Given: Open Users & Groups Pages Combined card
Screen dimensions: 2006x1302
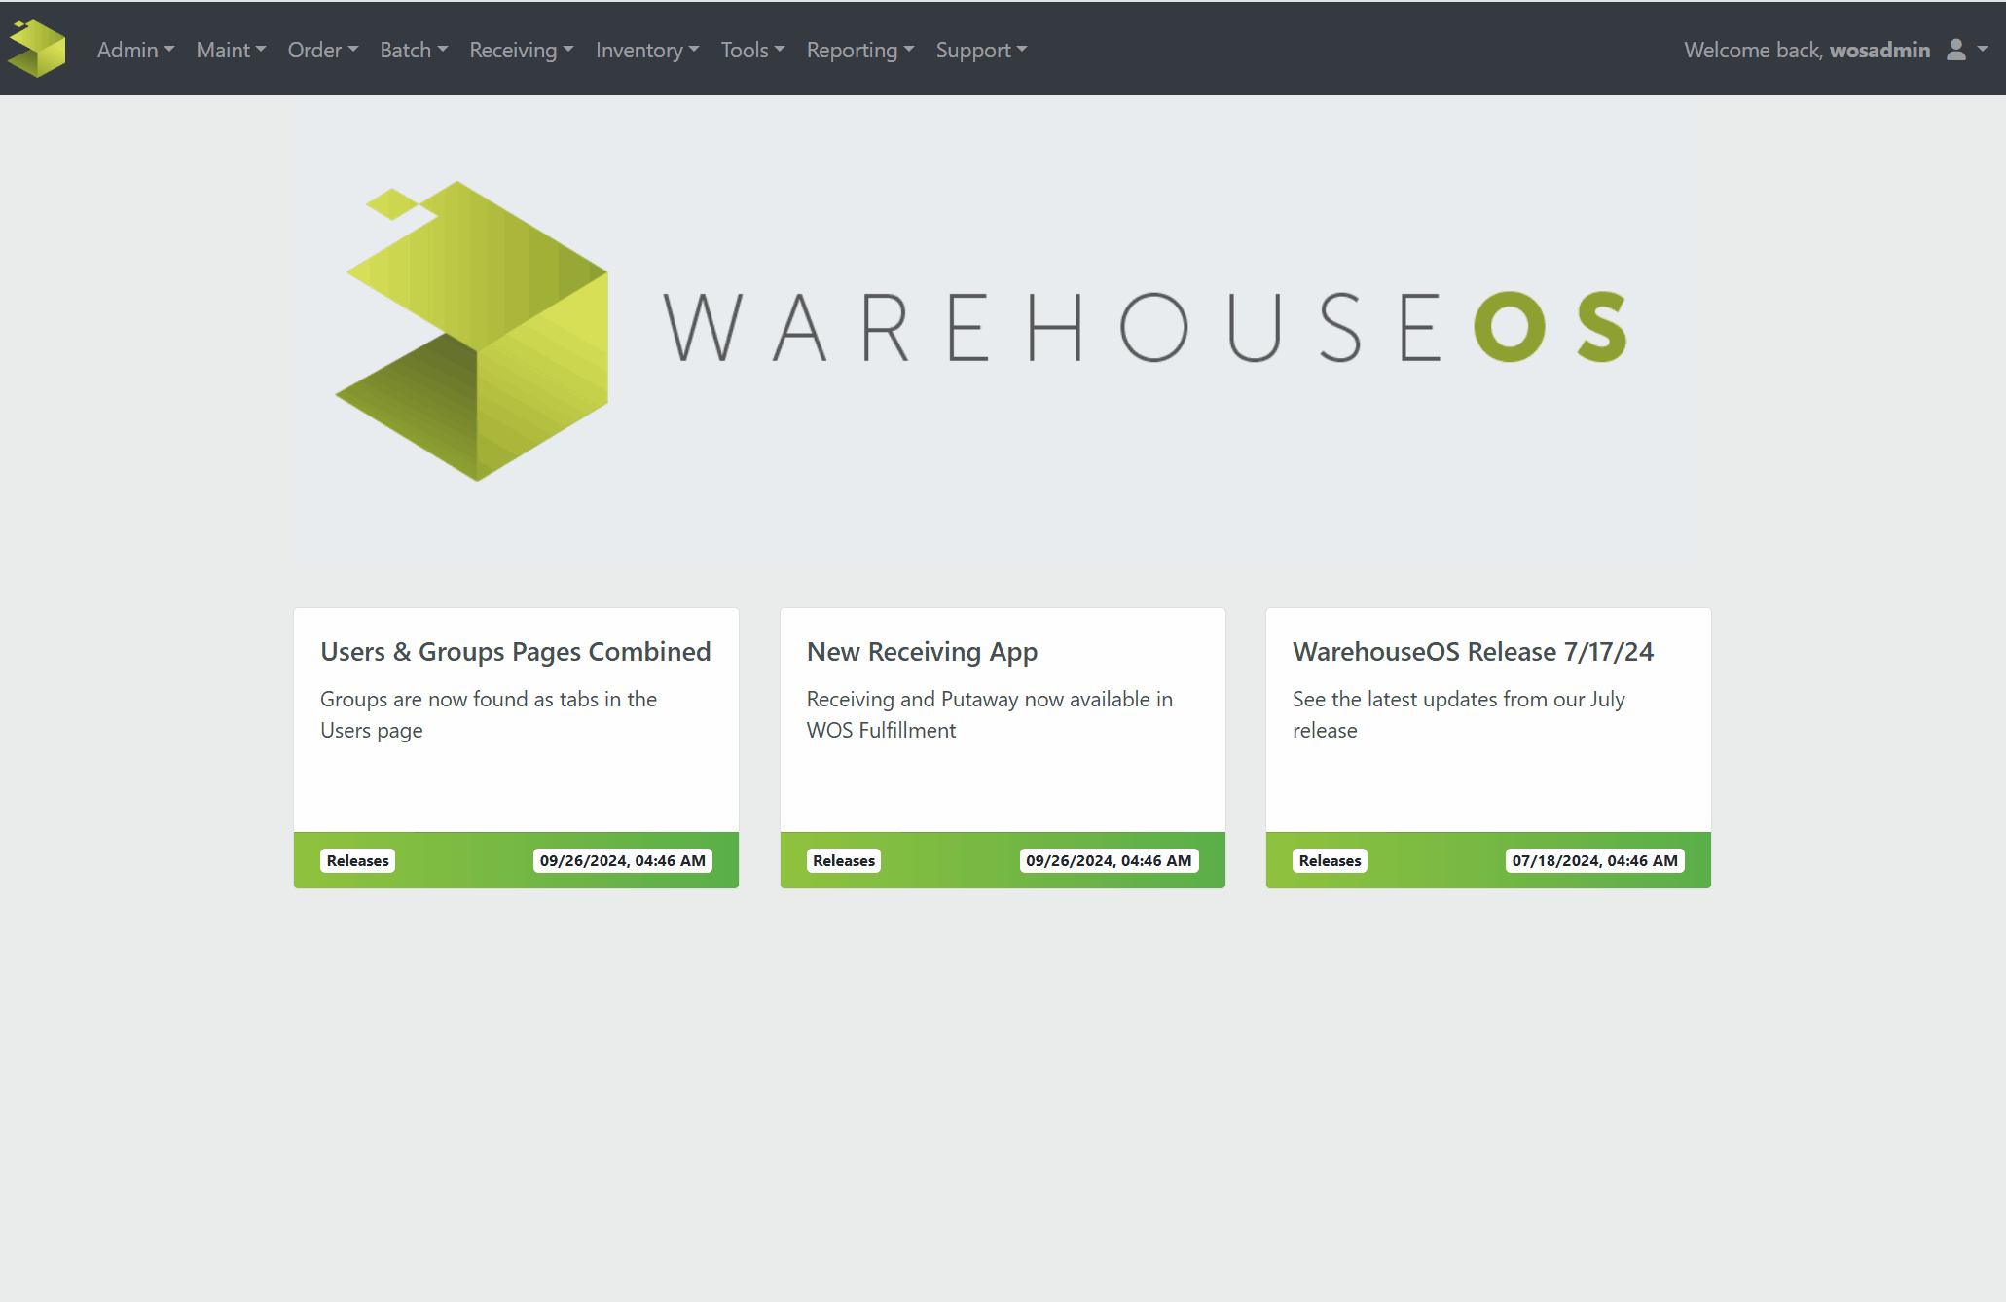Looking at the screenshot, I should coord(516,651).
